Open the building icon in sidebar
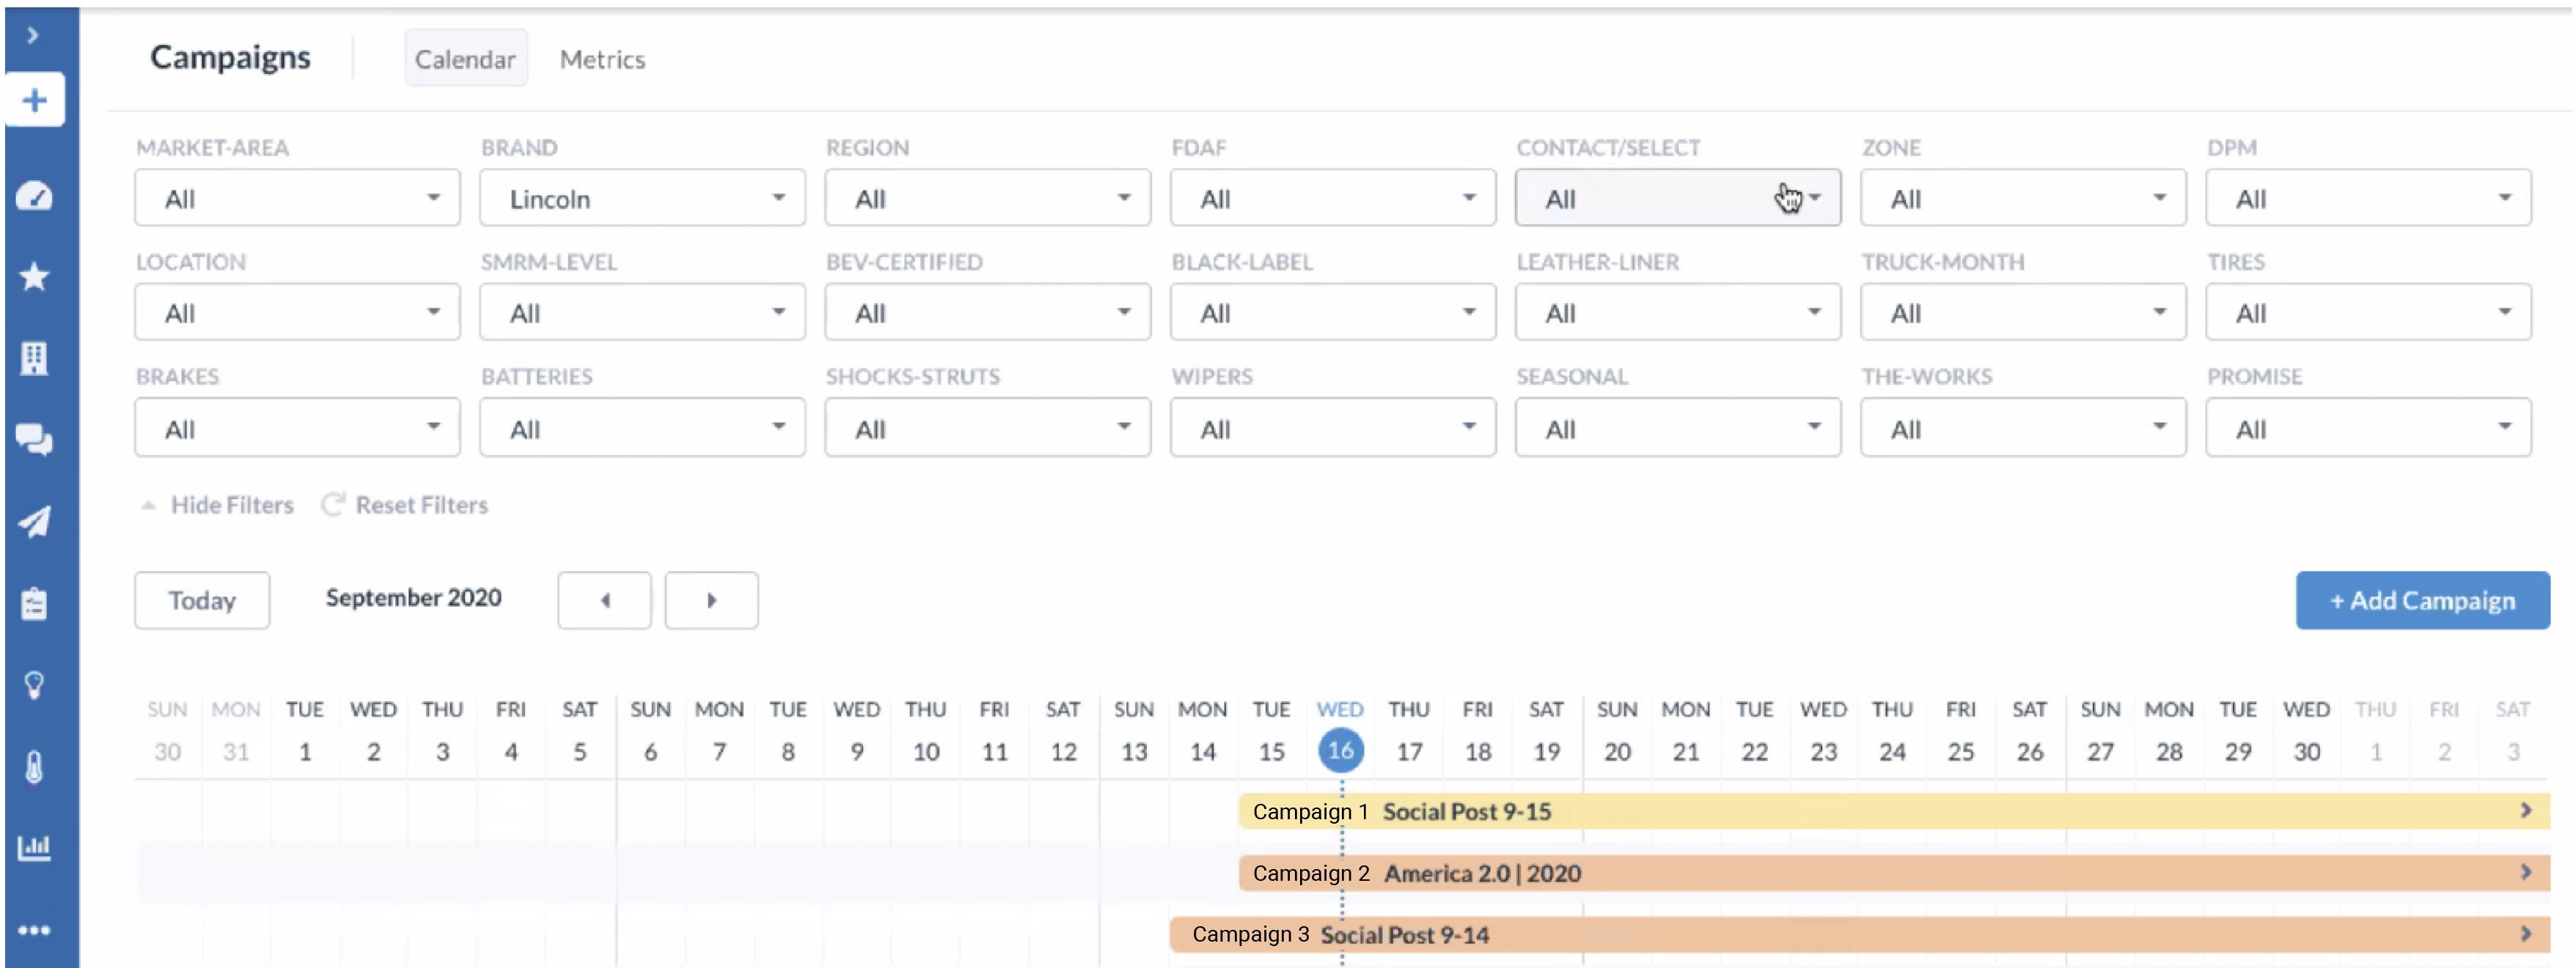 coord(35,358)
